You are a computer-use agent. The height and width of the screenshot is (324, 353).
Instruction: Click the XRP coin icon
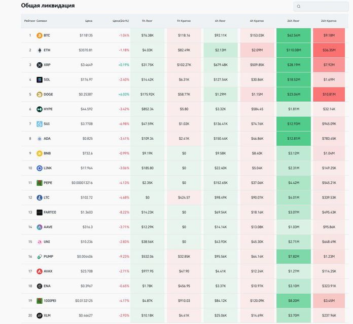pos(40,65)
